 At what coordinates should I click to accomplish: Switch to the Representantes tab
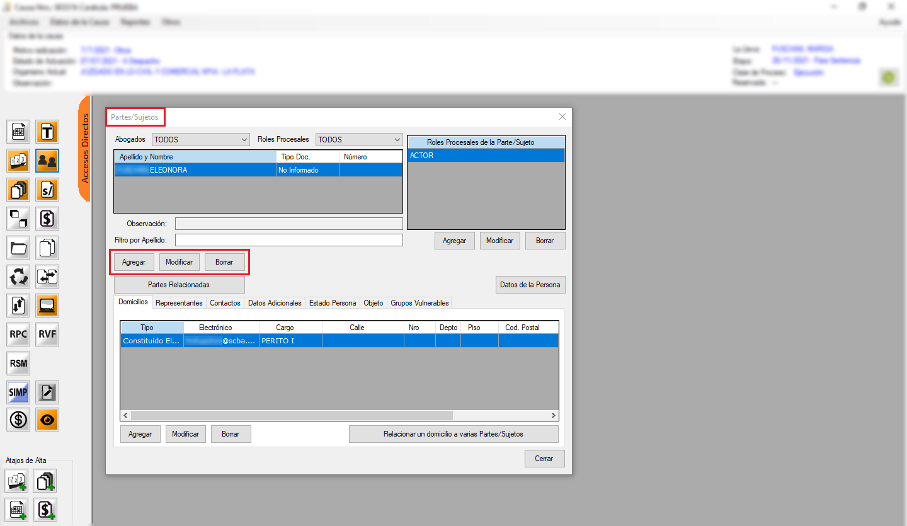pos(179,303)
